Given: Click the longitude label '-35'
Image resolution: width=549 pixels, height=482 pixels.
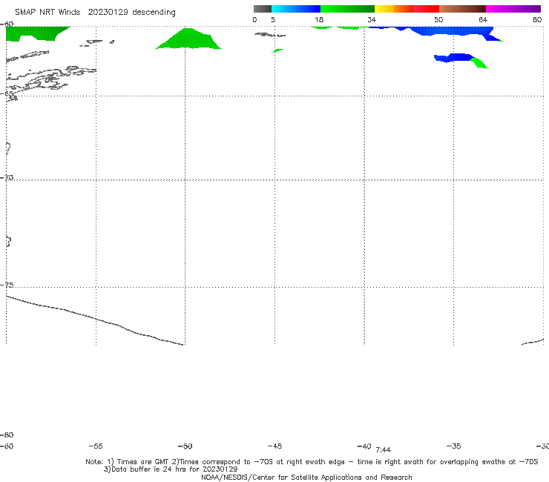Looking at the screenshot, I should tap(454, 446).
